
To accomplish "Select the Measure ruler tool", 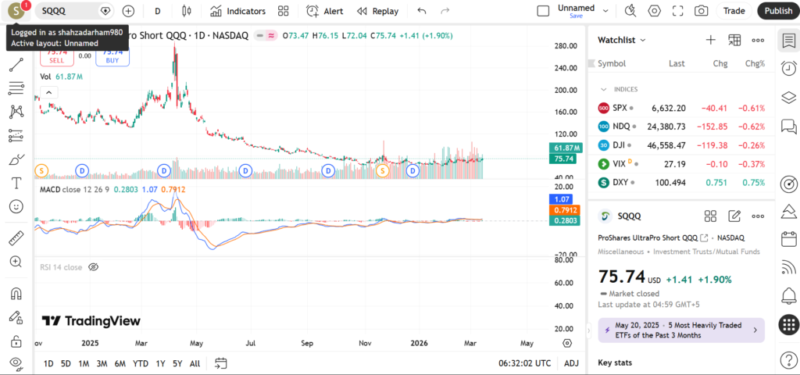I will point(16,238).
